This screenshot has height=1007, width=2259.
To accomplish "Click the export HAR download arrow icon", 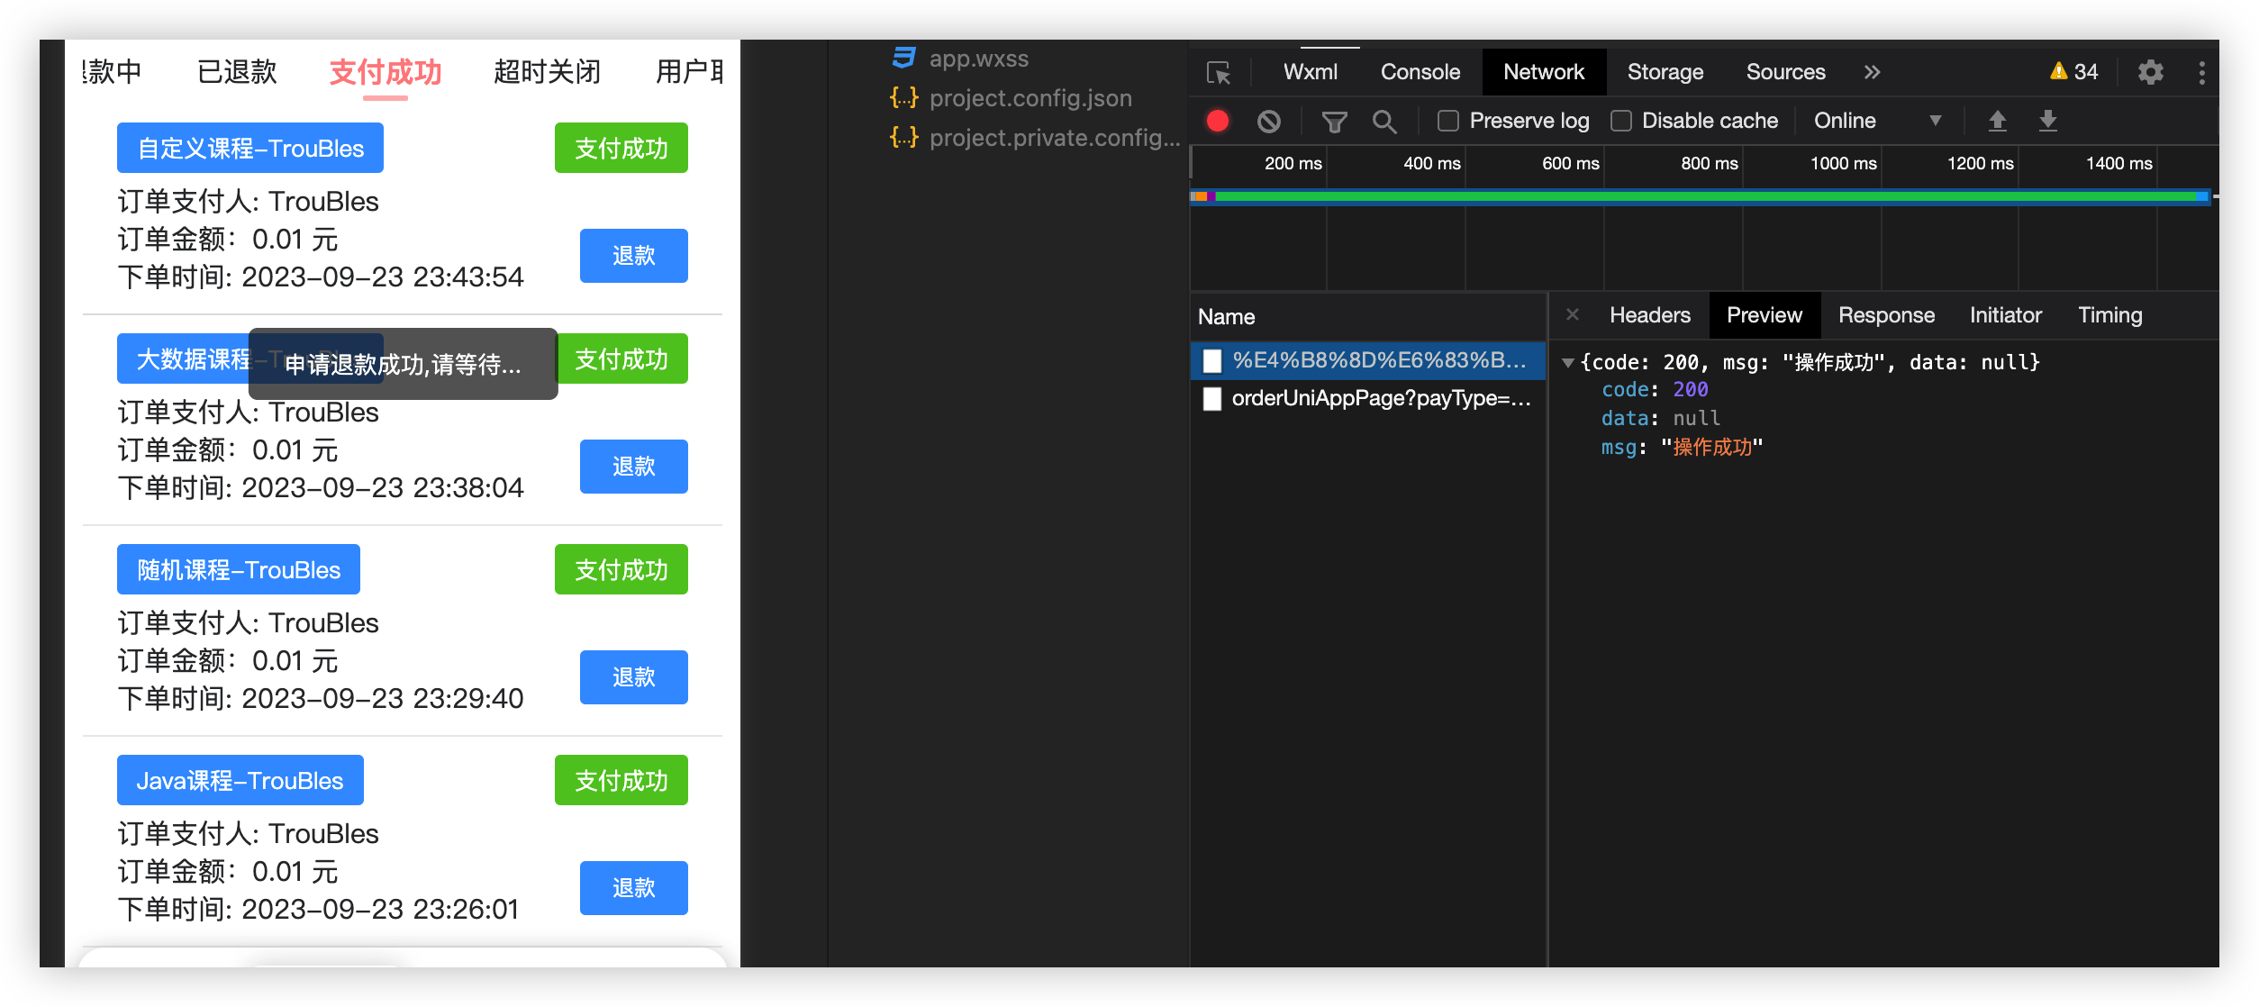I will click(2047, 121).
